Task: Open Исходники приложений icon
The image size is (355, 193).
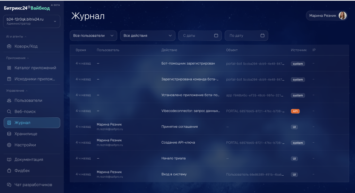Action: pyautogui.click(x=9, y=79)
